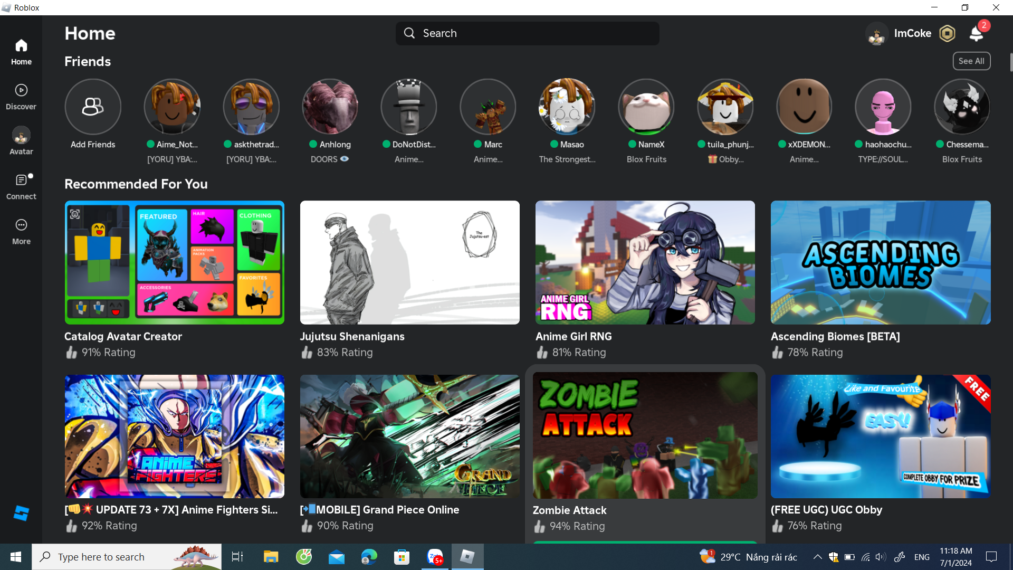The image size is (1013, 570).
Task: Open Catalog Avatar Creator title link
Action: pos(123,336)
